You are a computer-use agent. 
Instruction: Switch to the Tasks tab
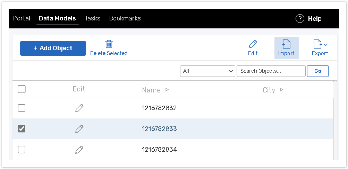tap(92, 18)
